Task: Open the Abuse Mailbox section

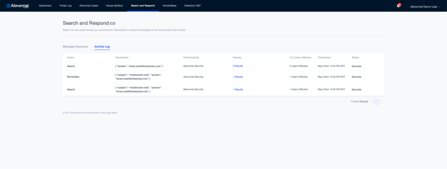Action: 114,6
